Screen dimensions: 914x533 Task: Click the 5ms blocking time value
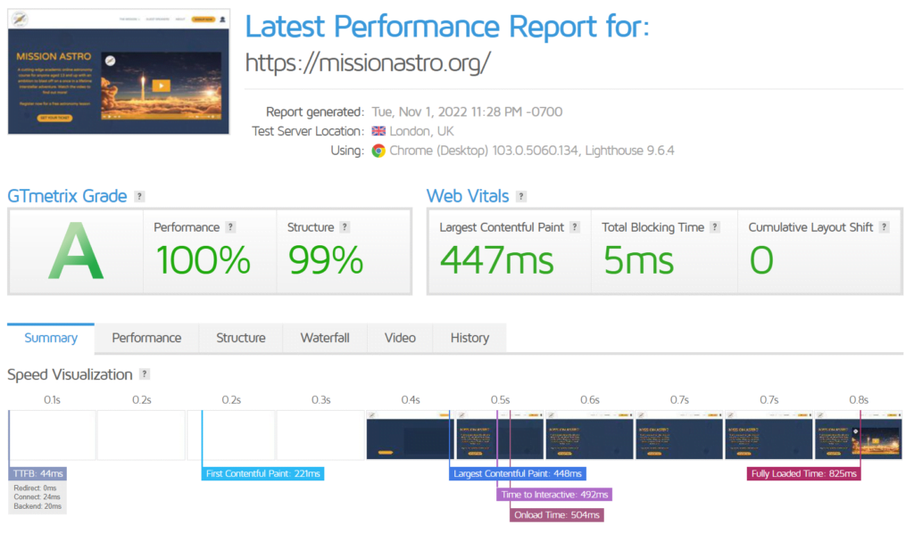pyautogui.click(x=638, y=260)
